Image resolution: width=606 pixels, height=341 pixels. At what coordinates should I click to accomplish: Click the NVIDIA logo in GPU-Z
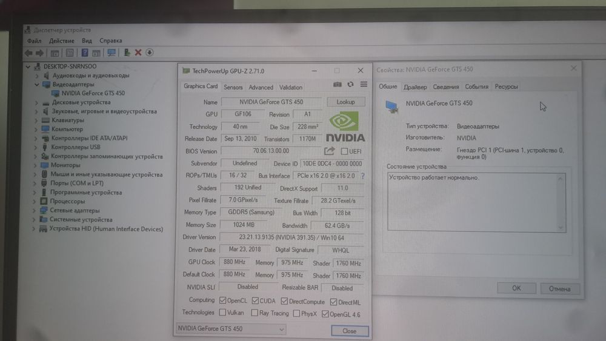coord(345,127)
